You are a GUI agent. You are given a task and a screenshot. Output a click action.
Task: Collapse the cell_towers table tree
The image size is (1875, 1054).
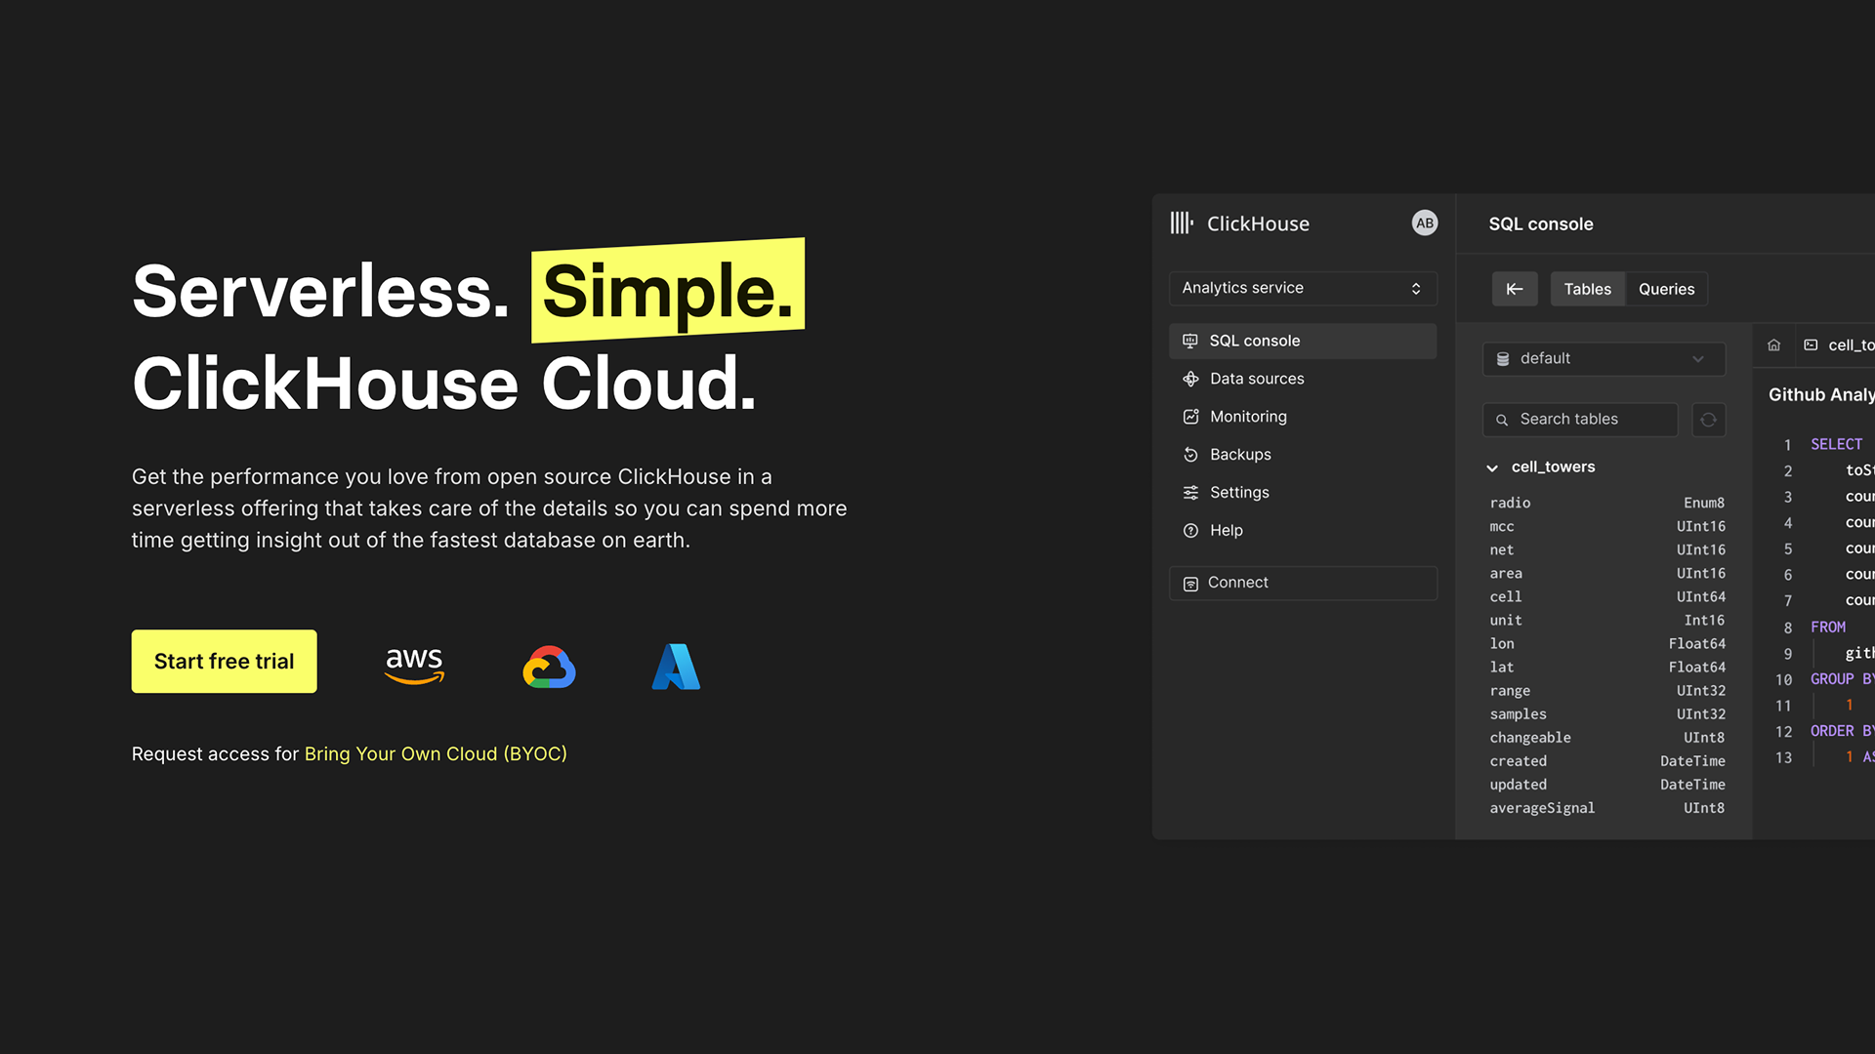[x=1492, y=467]
